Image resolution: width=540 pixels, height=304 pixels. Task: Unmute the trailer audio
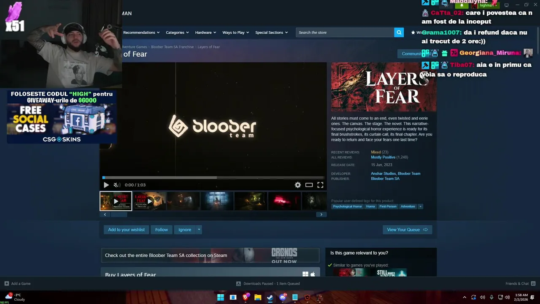click(117, 185)
